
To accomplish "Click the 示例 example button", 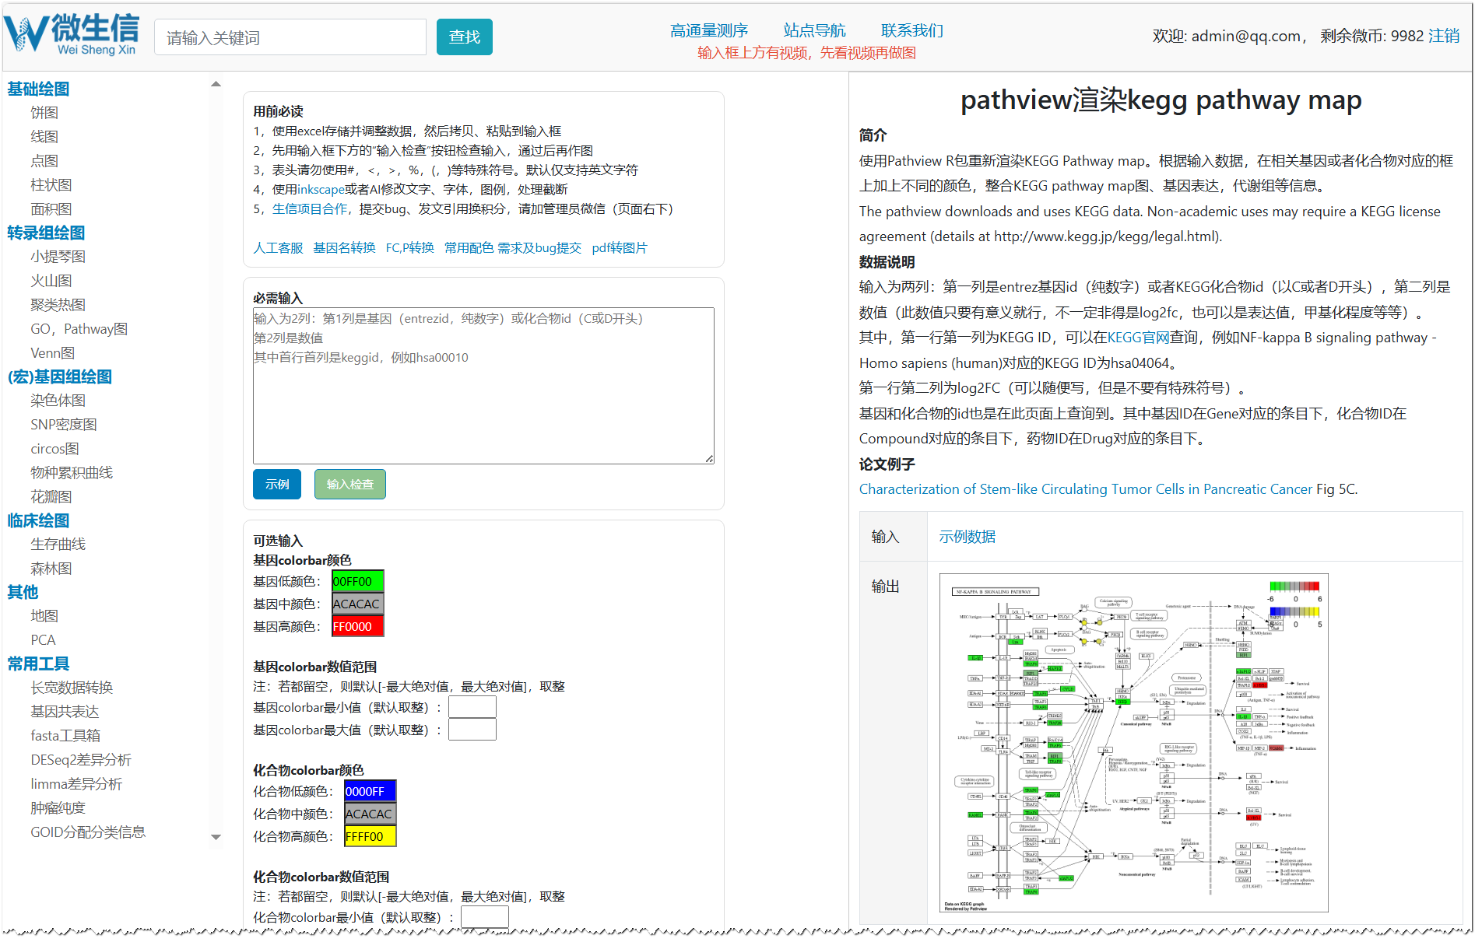I will click(277, 484).
